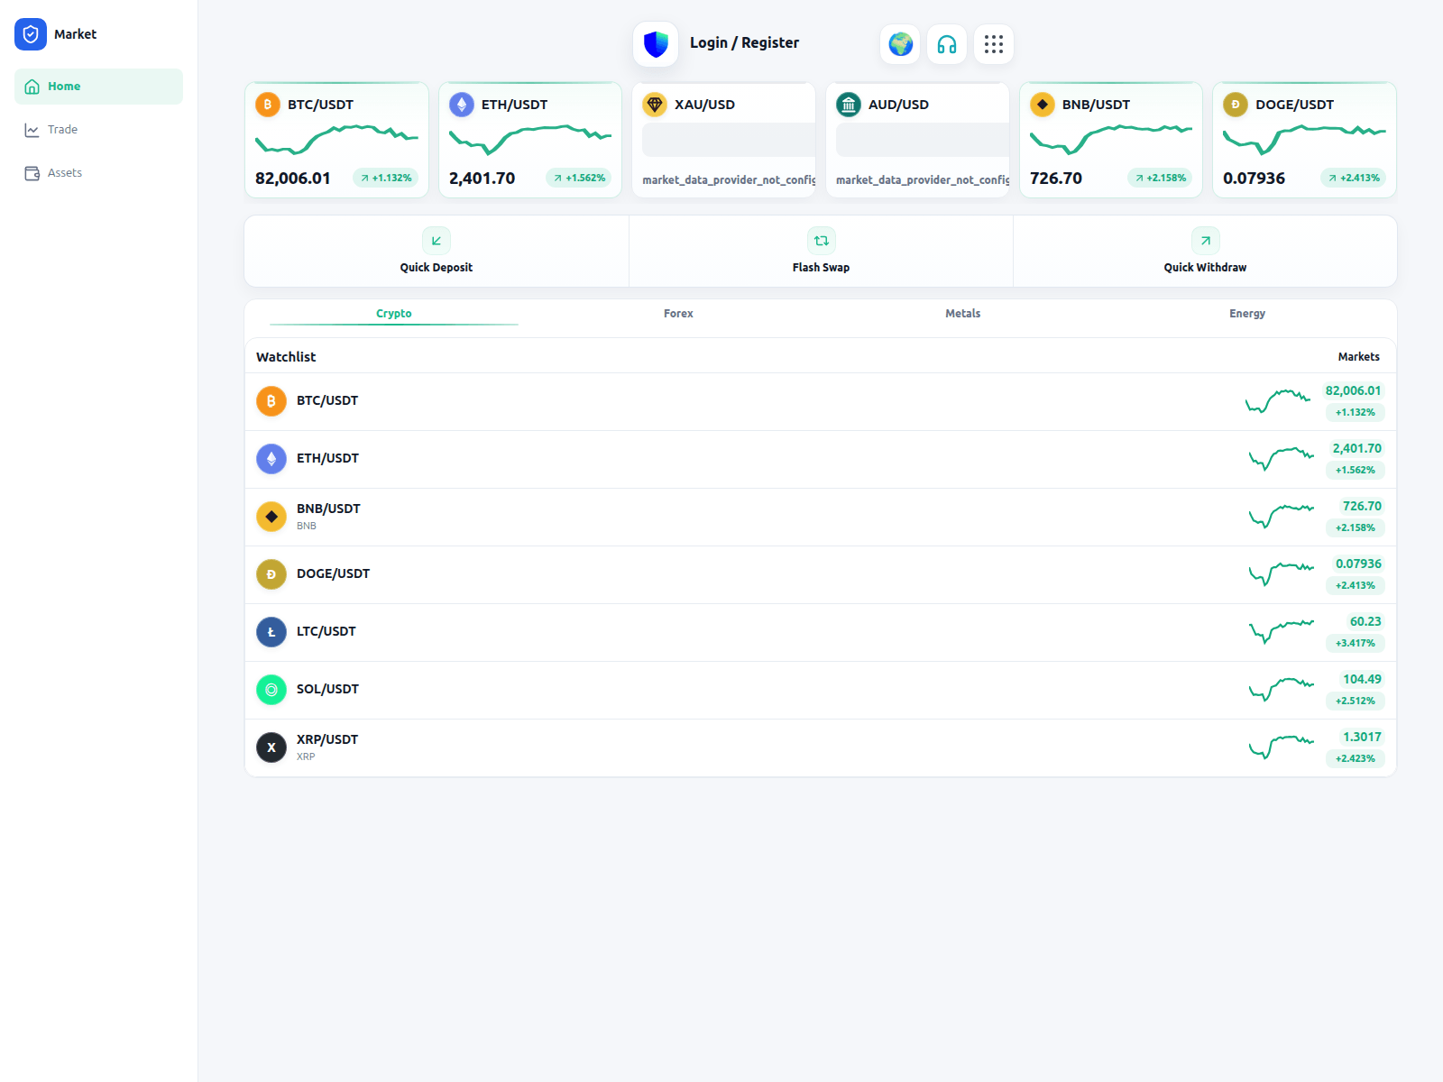Click the XRP icon in the watchlist
The height and width of the screenshot is (1082, 1443).
coord(271,747)
